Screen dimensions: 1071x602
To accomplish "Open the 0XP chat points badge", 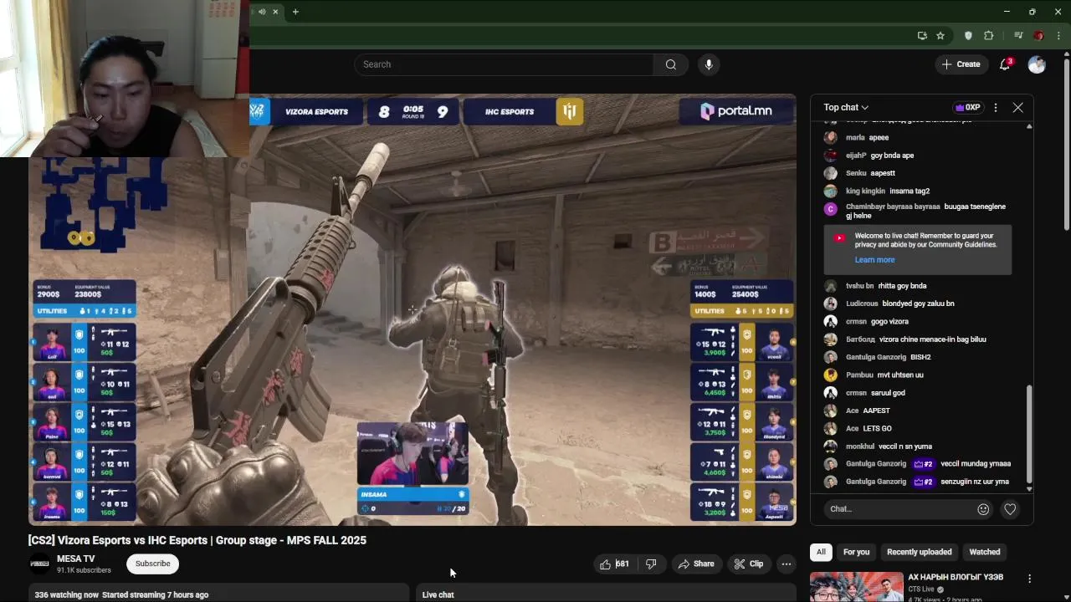I will pyautogui.click(x=967, y=108).
